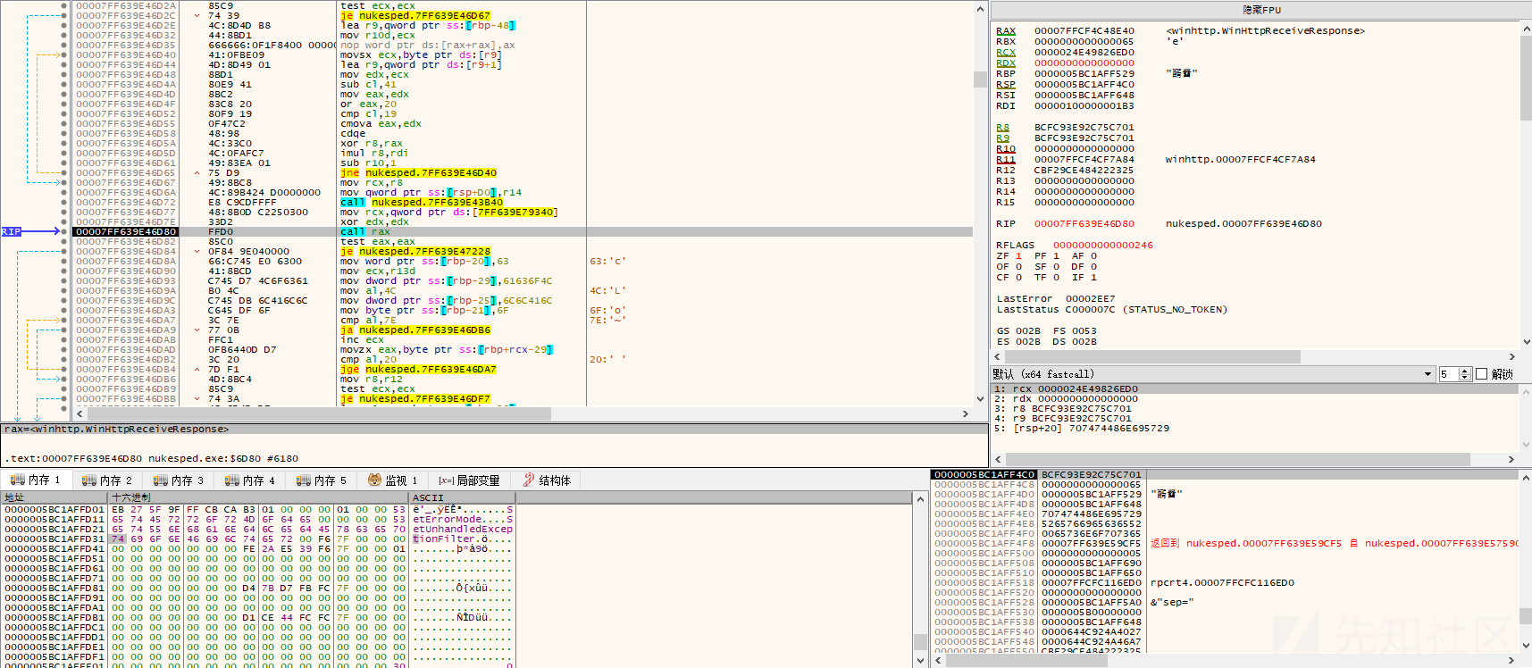Viewport: 1532px width, 668px height.
Task: Click the ZF flag value
Action: click(1018, 255)
